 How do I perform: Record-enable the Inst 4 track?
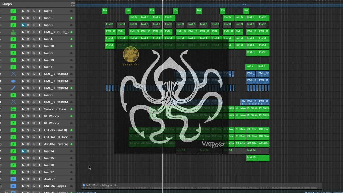[x=34, y=39]
